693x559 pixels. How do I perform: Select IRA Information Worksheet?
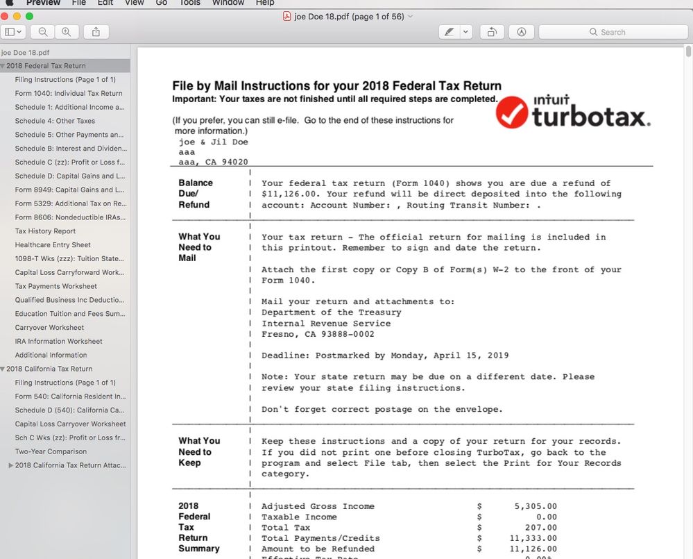(x=58, y=341)
